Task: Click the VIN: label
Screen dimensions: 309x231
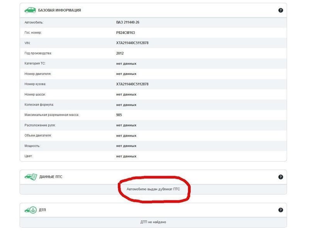Action: click(x=27, y=43)
